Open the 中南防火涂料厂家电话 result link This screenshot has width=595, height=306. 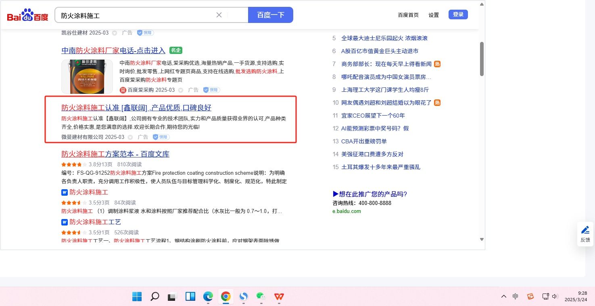point(113,50)
